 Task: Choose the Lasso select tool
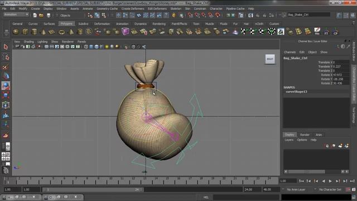6,56
